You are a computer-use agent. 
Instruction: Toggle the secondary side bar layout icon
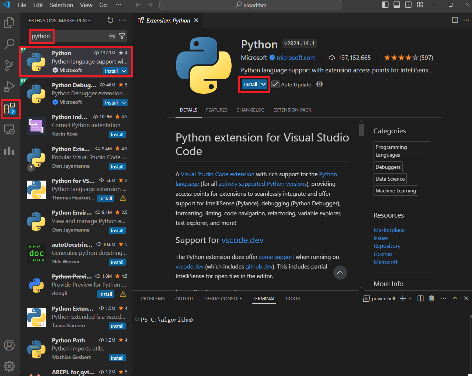(x=408, y=5)
